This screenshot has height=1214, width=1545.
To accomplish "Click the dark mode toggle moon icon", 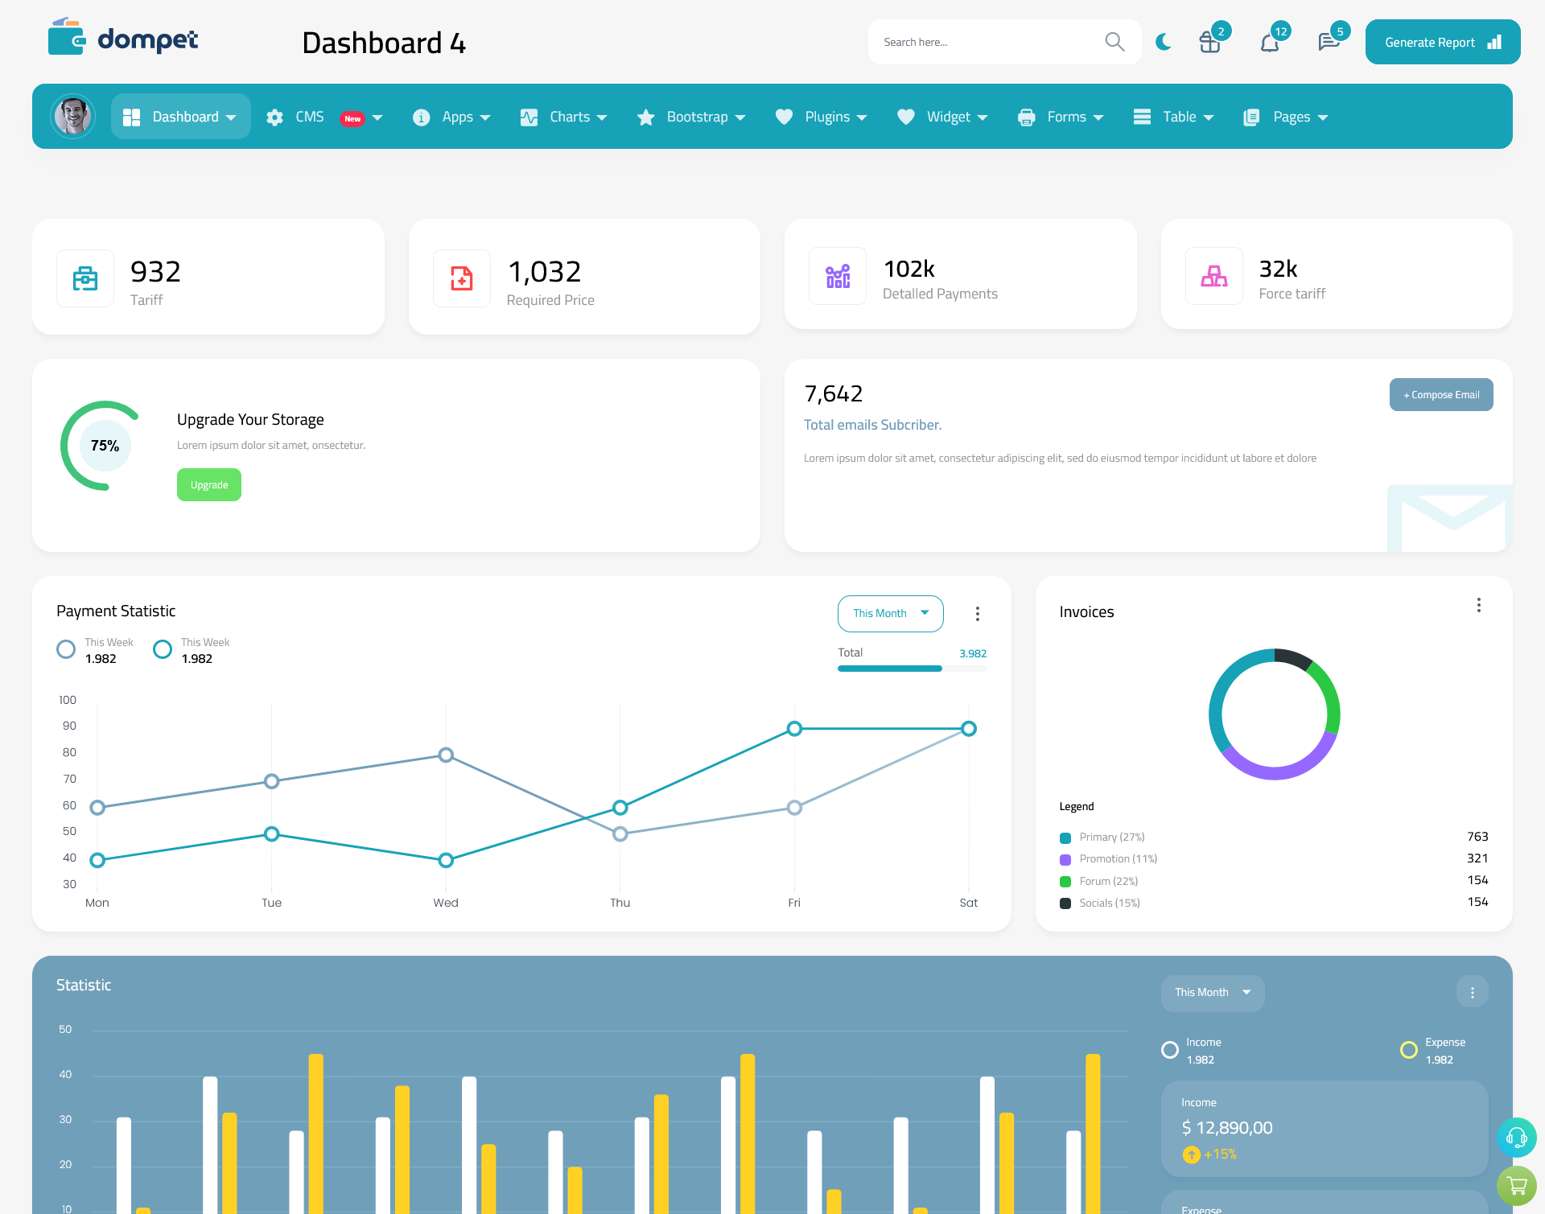I will click(1164, 41).
